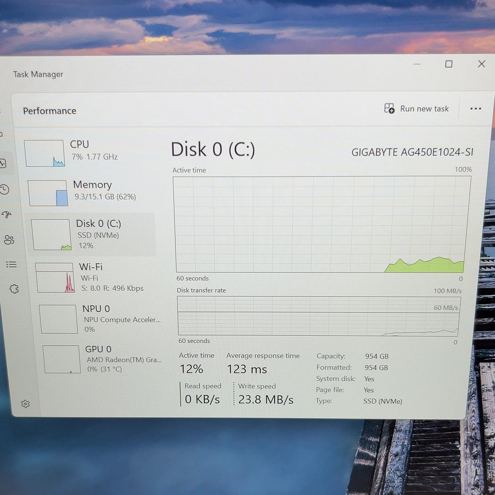The height and width of the screenshot is (495, 495).
Task: Click the Task Manager window title
Action: click(38, 74)
